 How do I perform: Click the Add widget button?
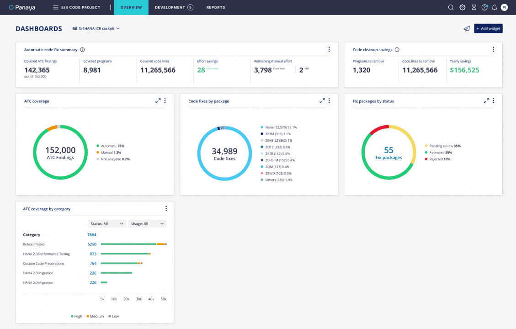488,29
